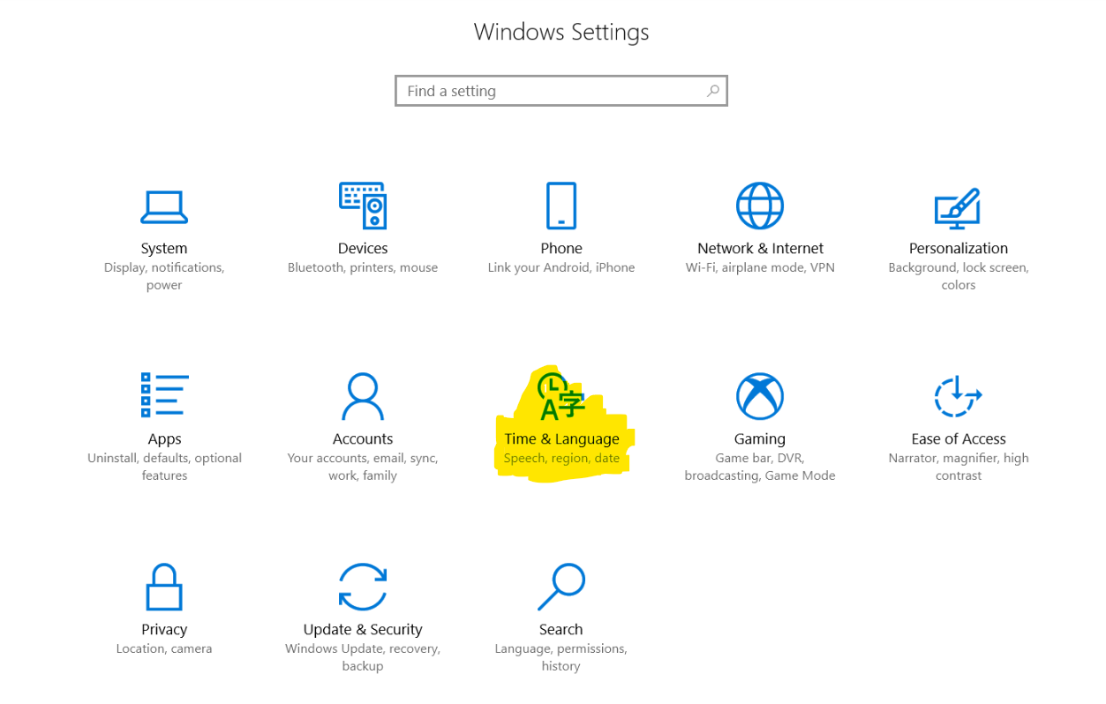
Task: Click the Accounts label
Action: 363,439
